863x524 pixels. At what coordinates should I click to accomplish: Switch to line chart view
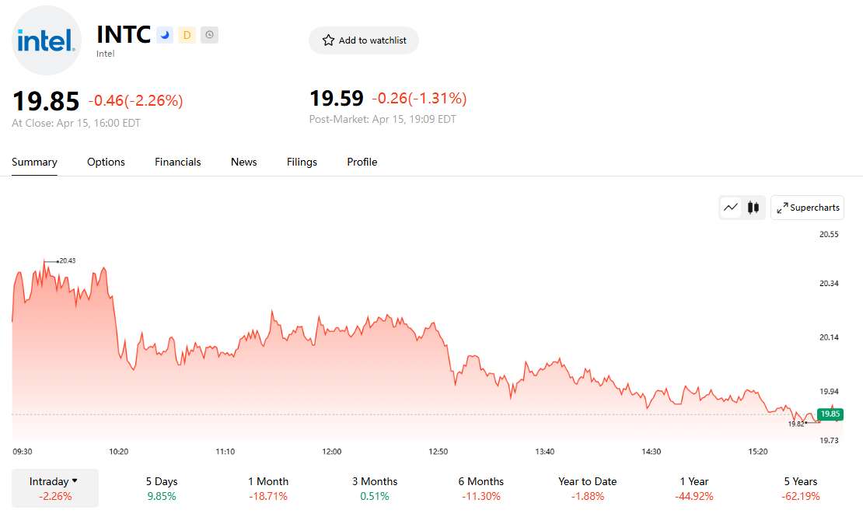point(731,208)
